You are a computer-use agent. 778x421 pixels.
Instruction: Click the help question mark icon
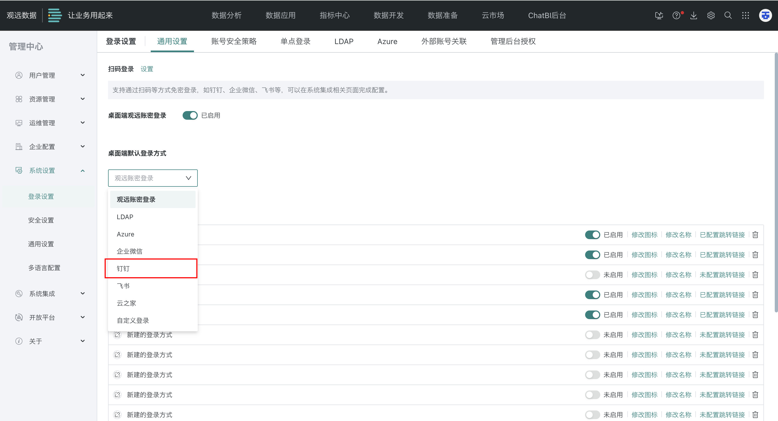point(676,15)
